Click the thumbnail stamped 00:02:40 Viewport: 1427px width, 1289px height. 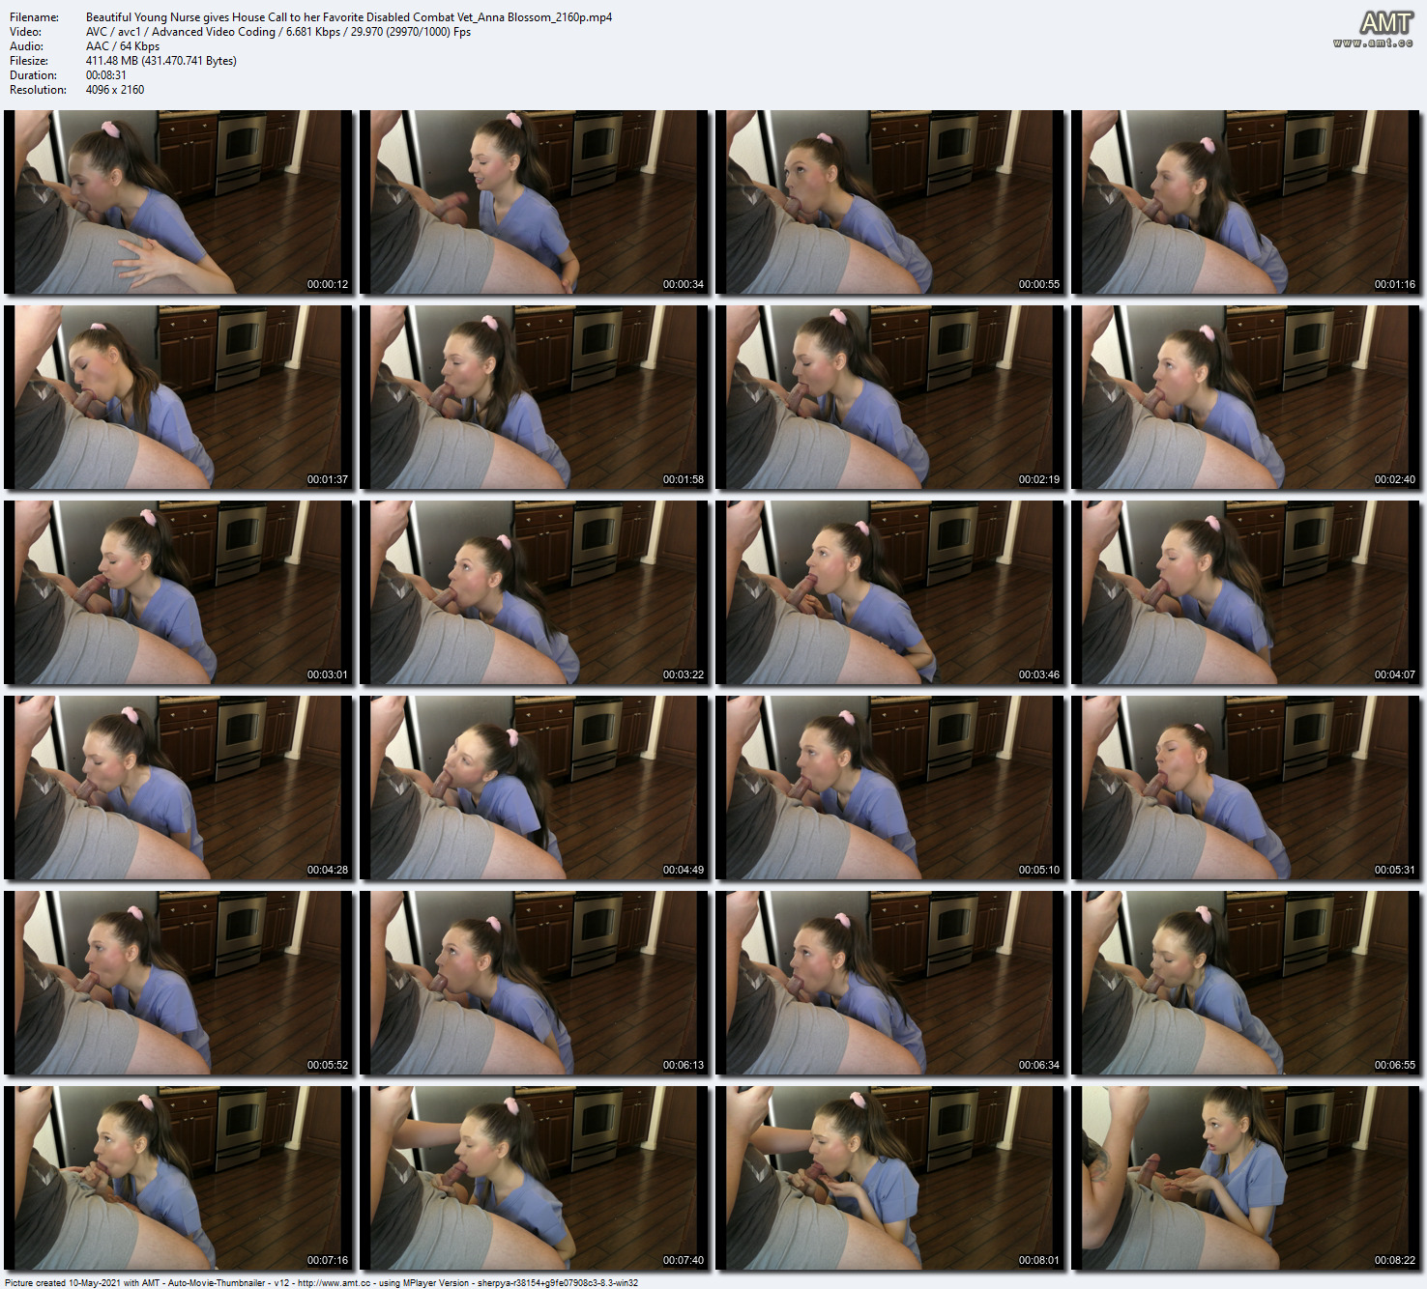[x=1245, y=396]
